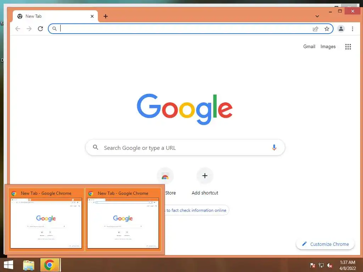Screen dimensions: 363x272
Task: Click the network tray icon
Action: click(321, 265)
